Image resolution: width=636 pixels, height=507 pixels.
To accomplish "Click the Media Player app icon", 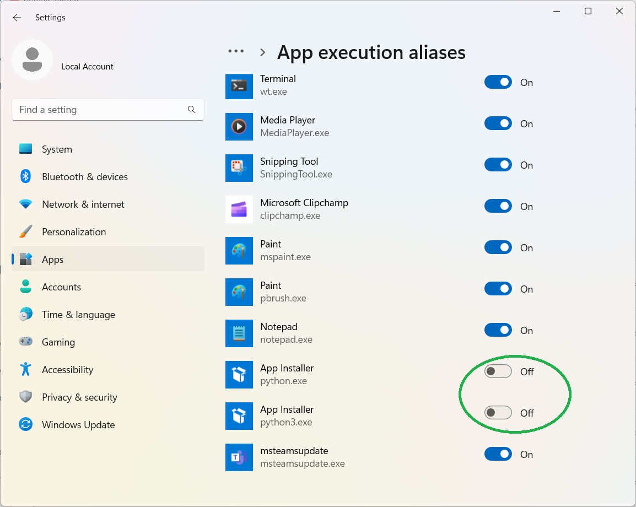I will click(239, 127).
